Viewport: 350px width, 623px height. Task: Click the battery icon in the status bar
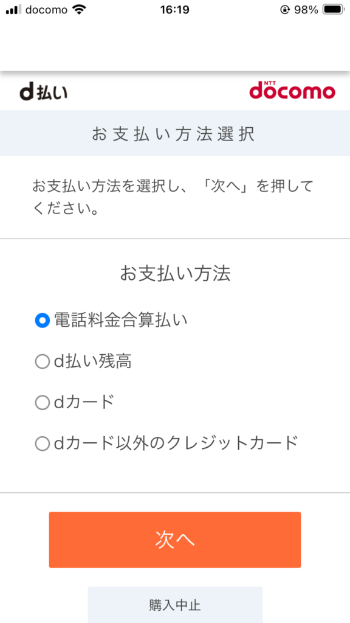pos(332,9)
